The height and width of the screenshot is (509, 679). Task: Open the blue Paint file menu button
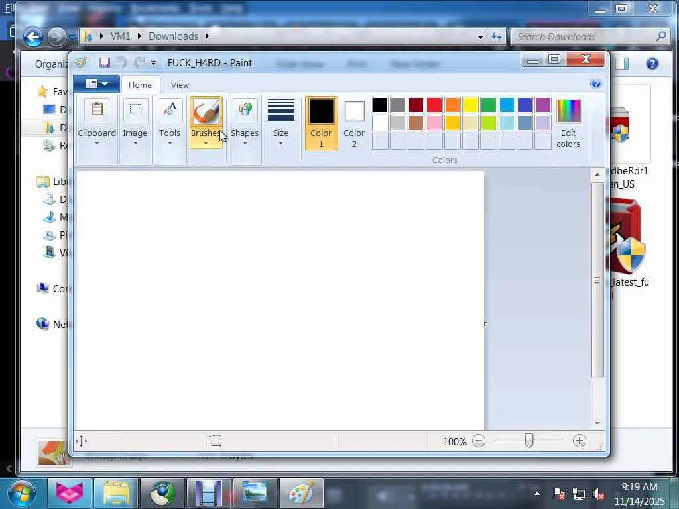pos(97,84)
